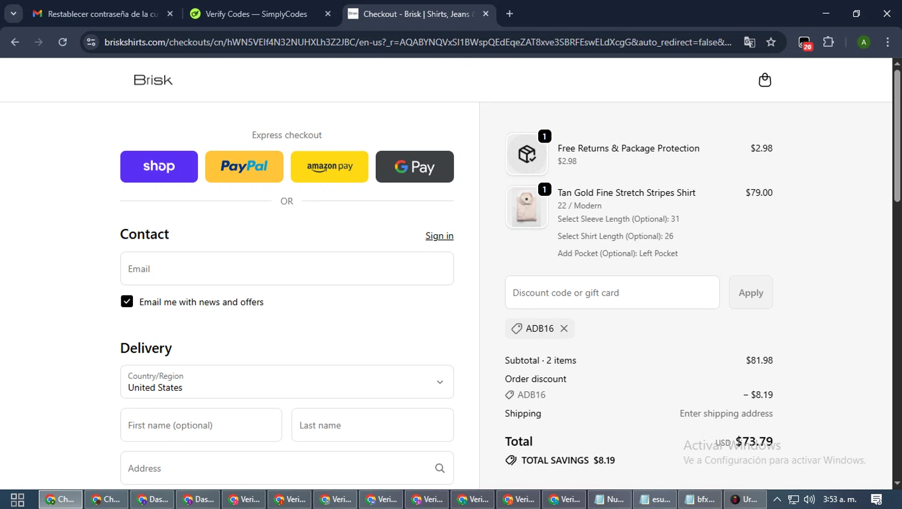Viewport: 902px width, 509px height.
Task: Click the page vertical scrollbar thumb
Action: 897,136
